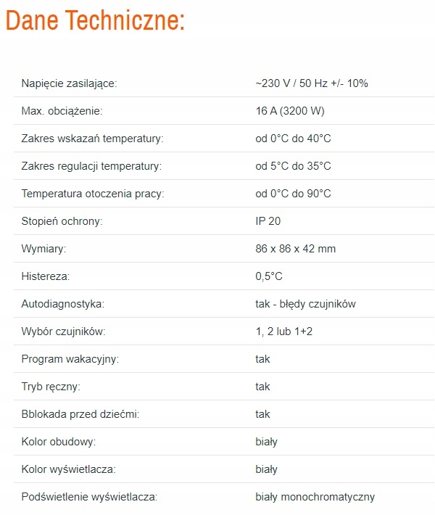
Task: Select the '1, 2 lub 1+2' value
Action: click(284, 331)
